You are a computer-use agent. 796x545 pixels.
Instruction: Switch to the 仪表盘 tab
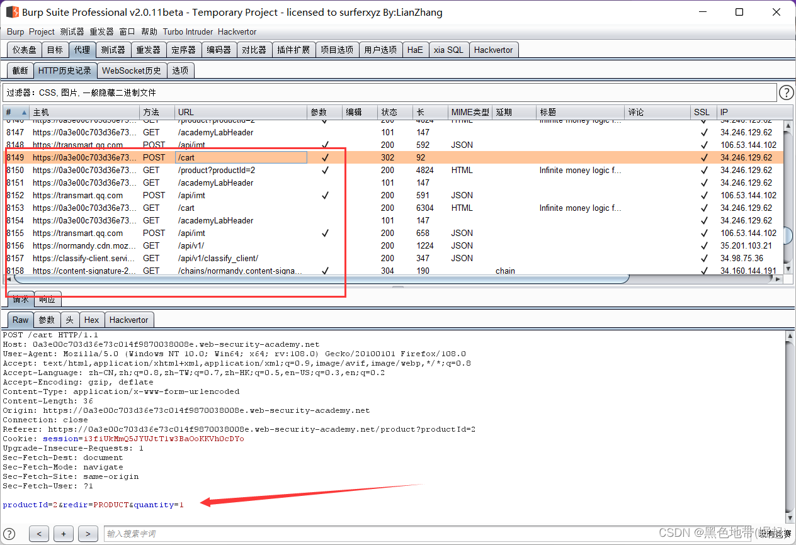click(25, 50)
